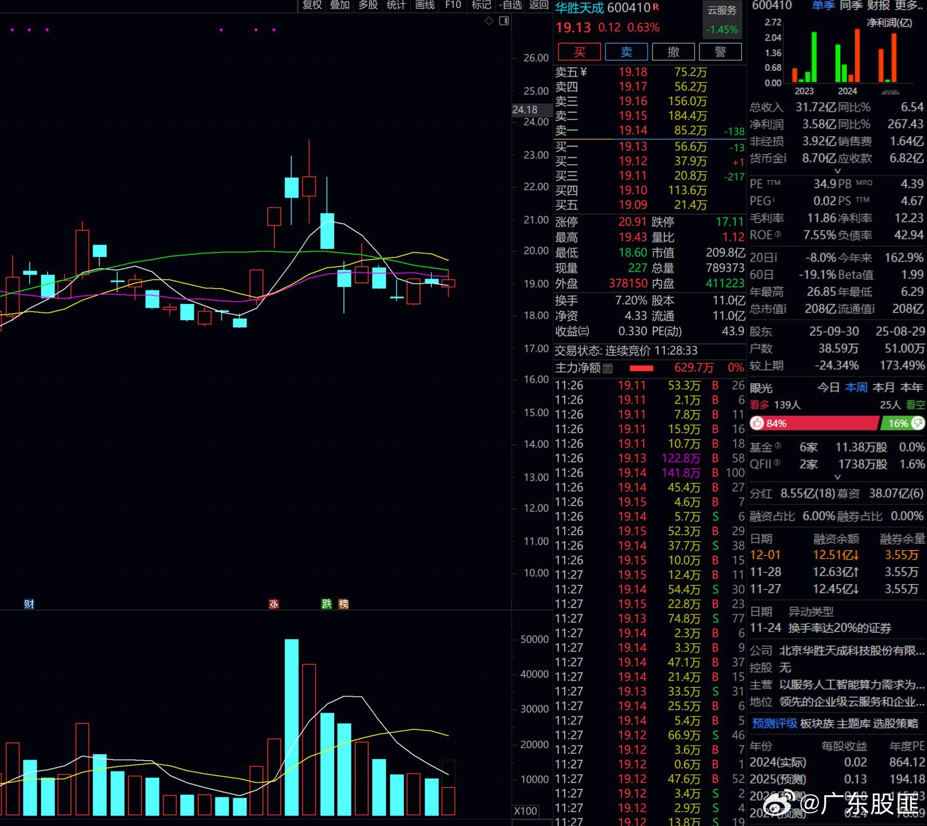Image resolution: width=927 pixels, height=826 pixels.
Task: Click the 涨停 price 20.91
Action: [x=633, y=222]
